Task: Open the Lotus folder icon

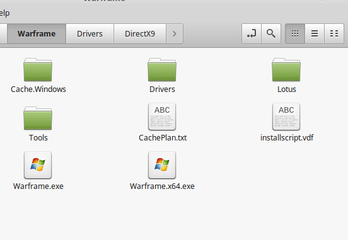Action: click(286, 70)
